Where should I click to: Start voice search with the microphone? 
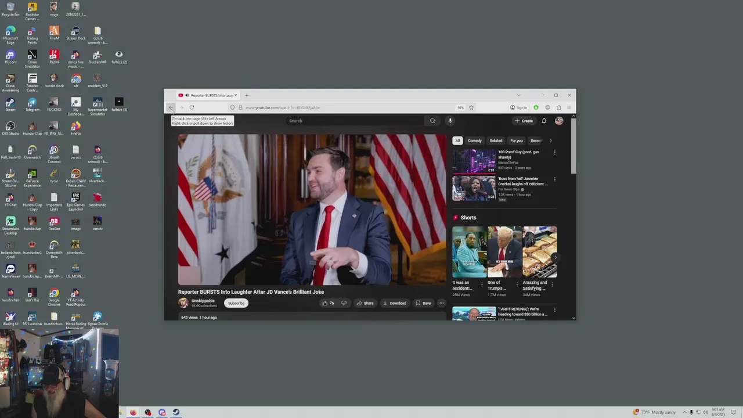coord(450,121)
